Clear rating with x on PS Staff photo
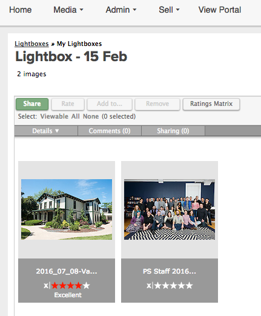261x316 pixels. [149, 286]
